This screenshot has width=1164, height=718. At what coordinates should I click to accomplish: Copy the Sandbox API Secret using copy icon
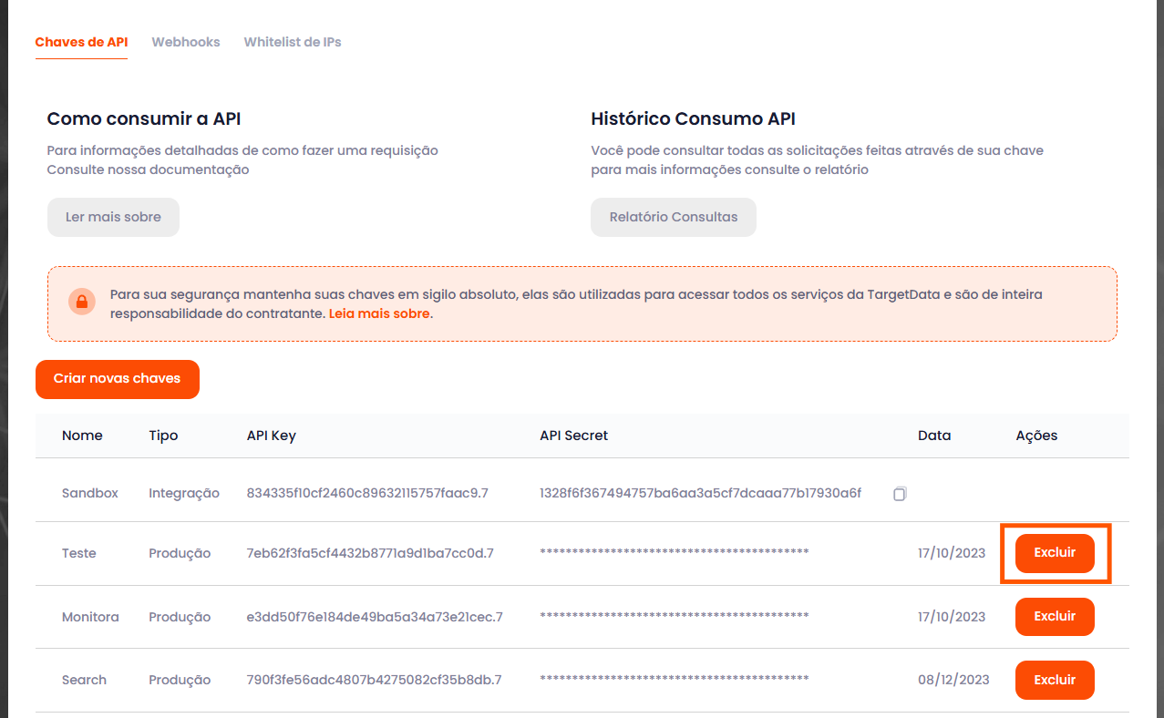900,494
